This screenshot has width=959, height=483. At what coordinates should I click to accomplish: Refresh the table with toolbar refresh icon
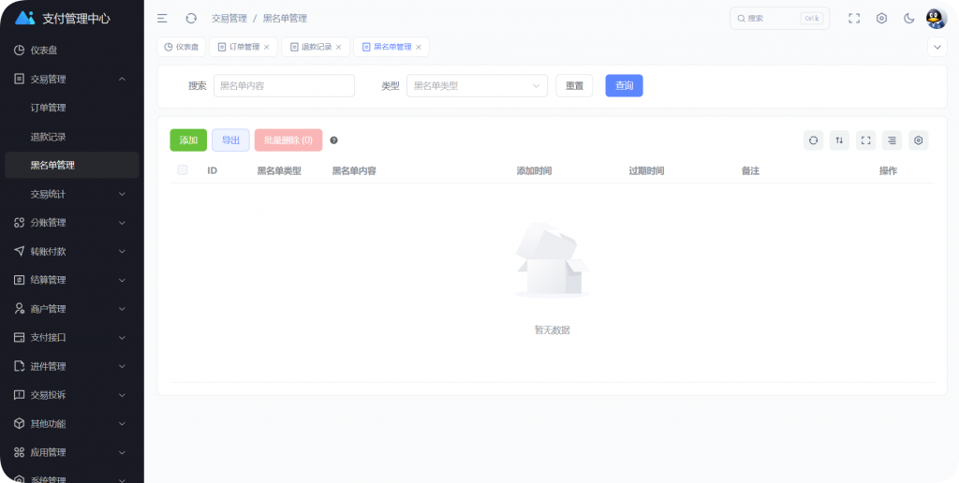click(x=813, y=140)
